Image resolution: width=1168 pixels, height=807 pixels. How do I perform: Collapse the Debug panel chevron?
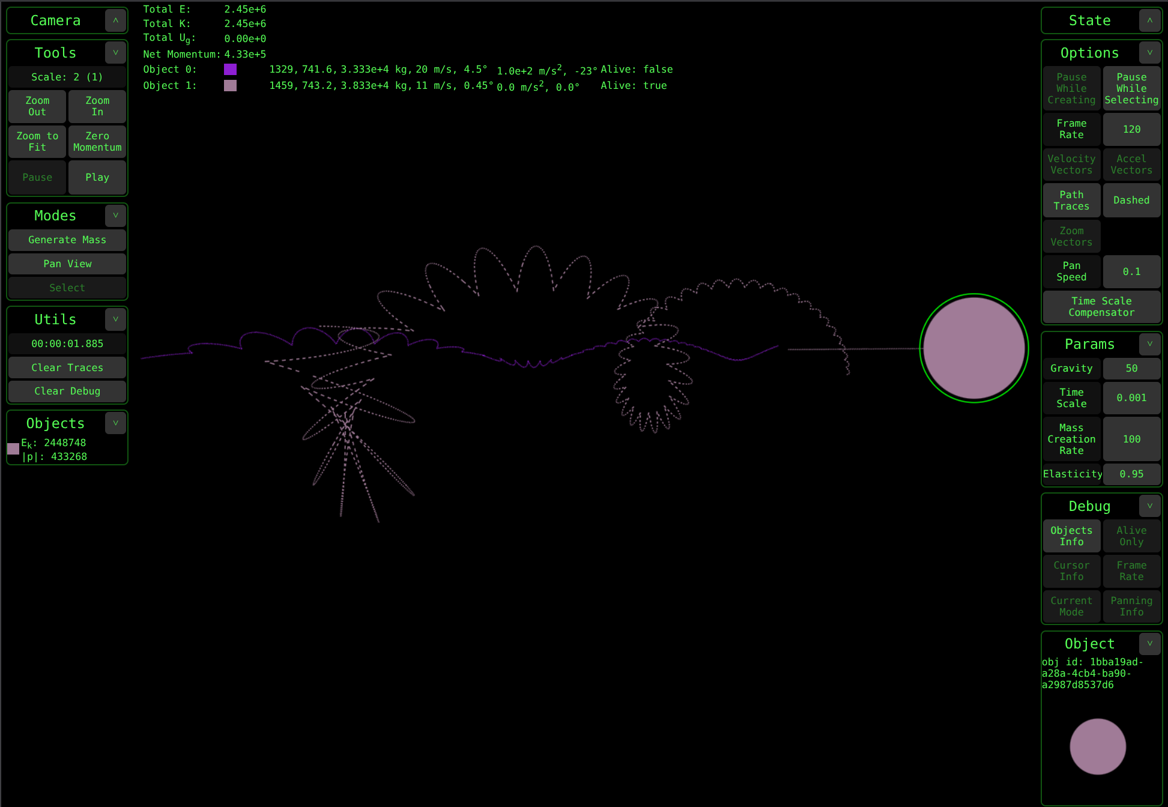(1149, 506)
